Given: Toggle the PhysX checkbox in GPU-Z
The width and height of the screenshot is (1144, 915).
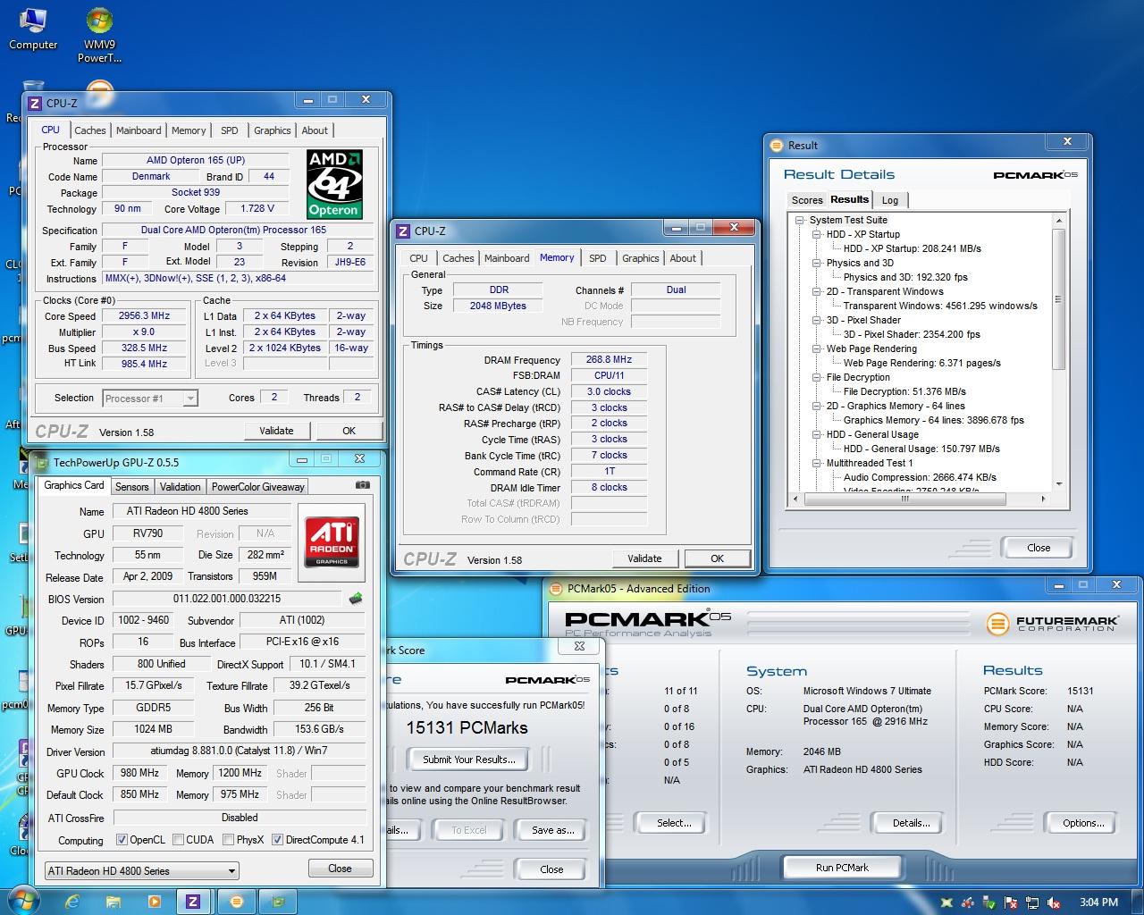Looking at the screenshot, I should coord(229,840).
